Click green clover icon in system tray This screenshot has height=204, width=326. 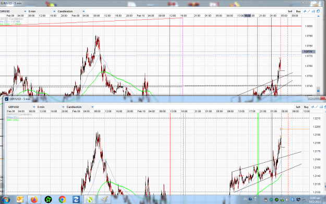(x=276, y=200)
